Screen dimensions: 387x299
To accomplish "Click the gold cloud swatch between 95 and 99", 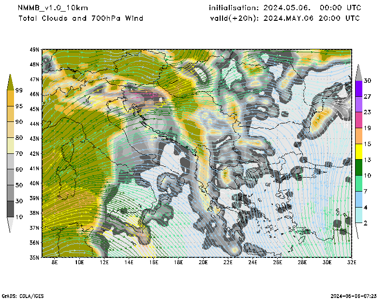I will (10, 98).
